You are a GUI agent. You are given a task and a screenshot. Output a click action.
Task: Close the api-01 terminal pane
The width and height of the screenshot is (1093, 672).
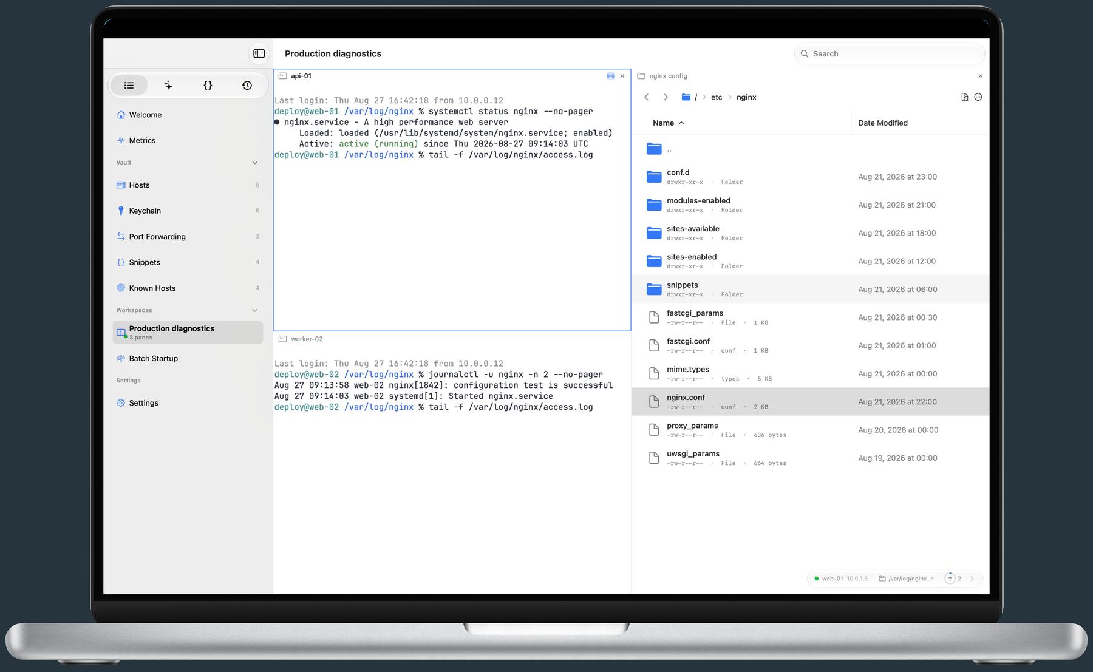[x=622, y=76]
